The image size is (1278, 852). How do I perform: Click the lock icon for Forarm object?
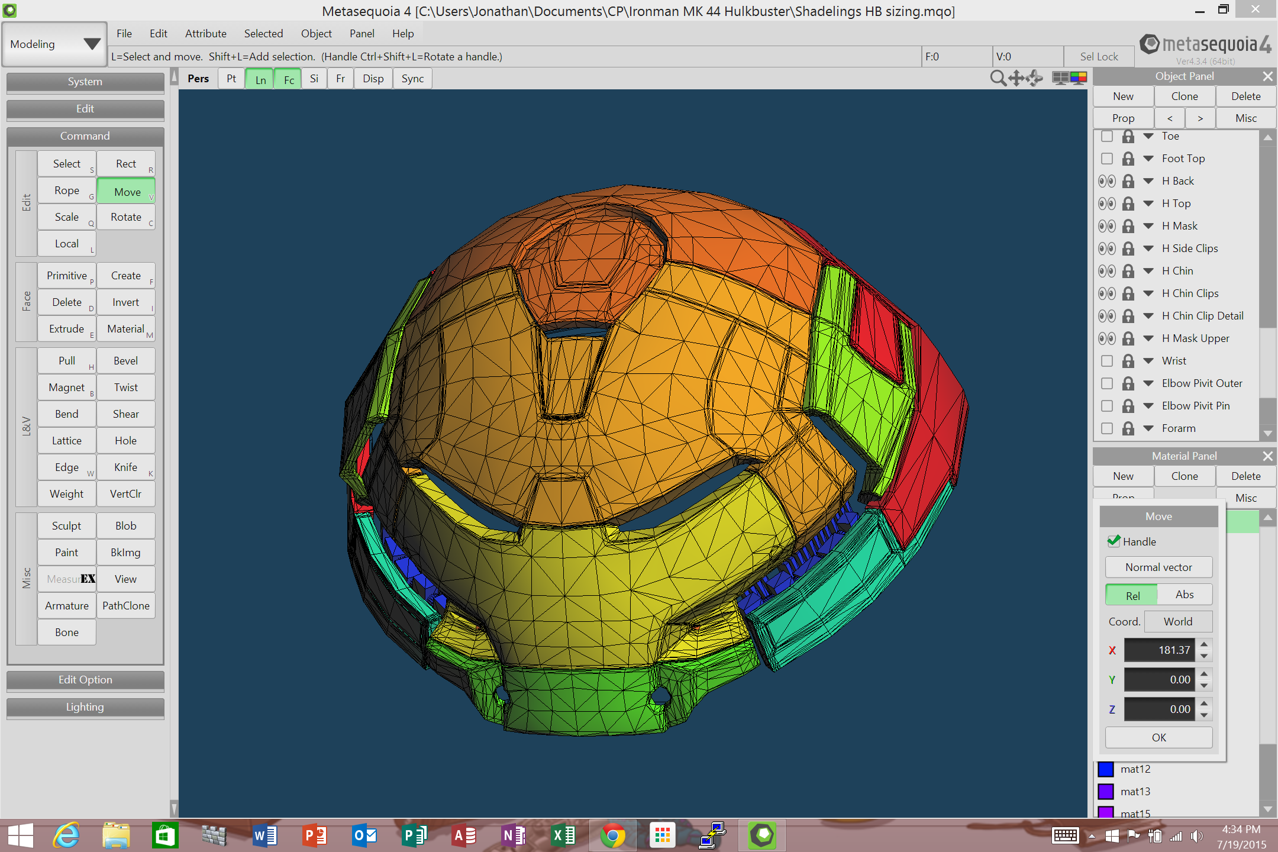1128,428
